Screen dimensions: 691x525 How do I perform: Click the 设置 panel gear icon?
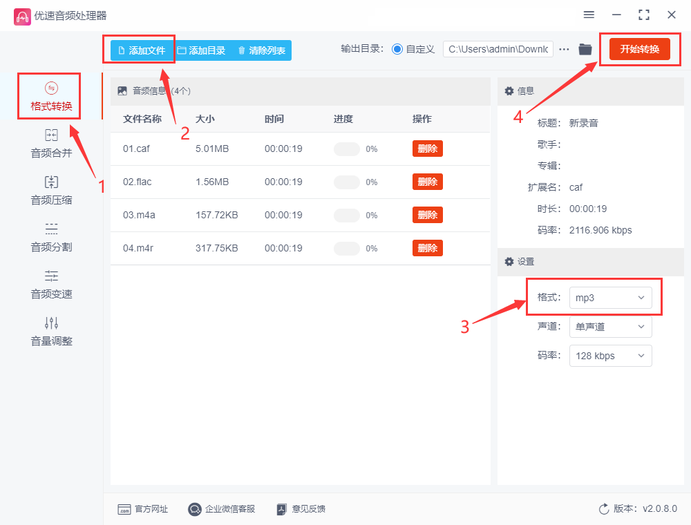(509, 262)
